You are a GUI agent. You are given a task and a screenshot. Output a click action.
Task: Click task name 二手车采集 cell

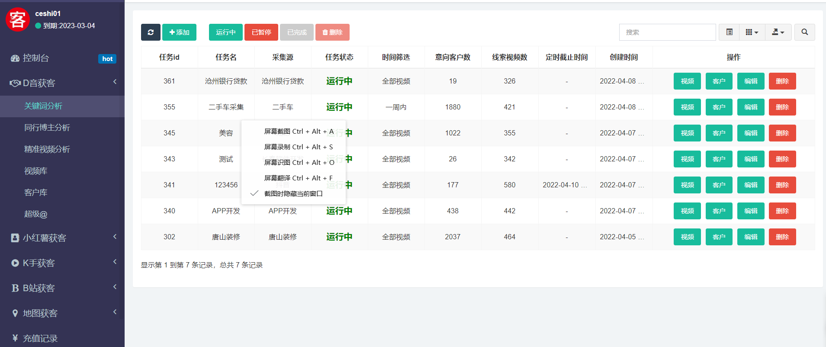click(x=226, y=107)
